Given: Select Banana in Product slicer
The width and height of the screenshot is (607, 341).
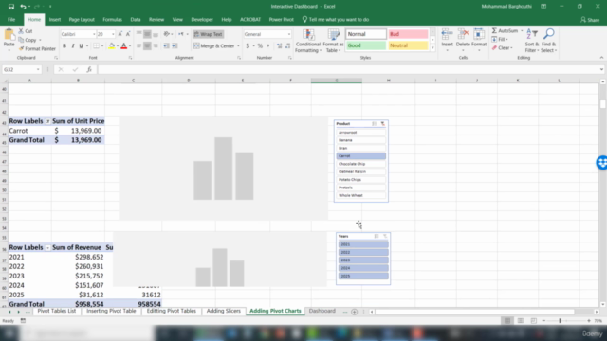Looking at the screenshot, I should point(360,140).
